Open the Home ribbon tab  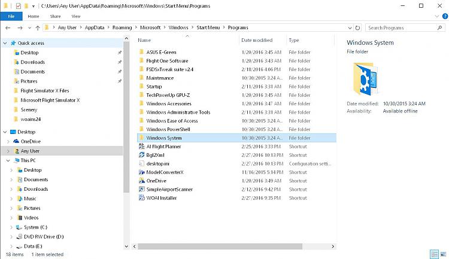[x=33, y=16]
